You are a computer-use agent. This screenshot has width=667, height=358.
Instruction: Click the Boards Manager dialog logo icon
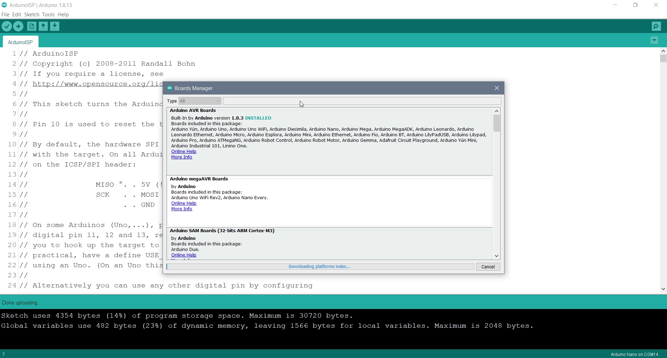point(170,88)
